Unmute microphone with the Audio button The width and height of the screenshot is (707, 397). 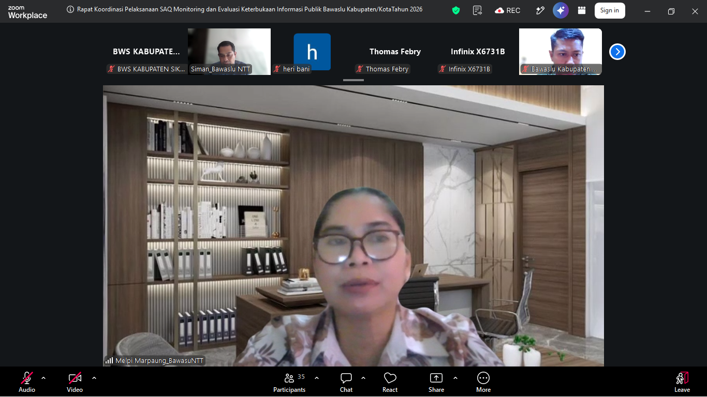(27, 382)
